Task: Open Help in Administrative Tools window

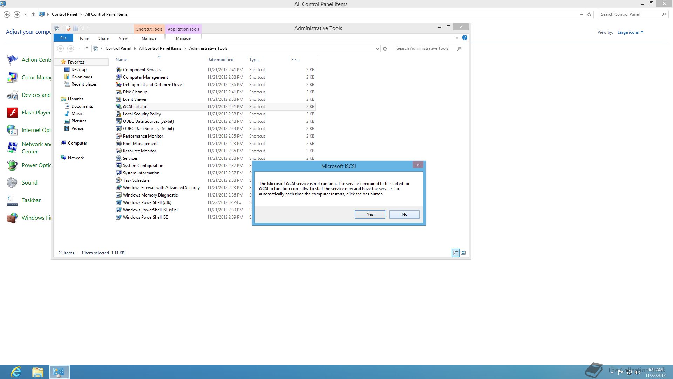Action: 465,38
